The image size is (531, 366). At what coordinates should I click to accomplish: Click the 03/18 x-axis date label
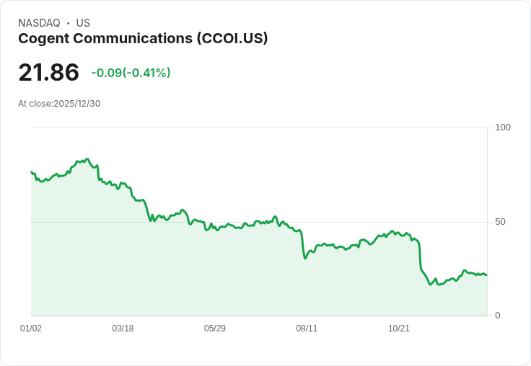click(x=123, y=328)
